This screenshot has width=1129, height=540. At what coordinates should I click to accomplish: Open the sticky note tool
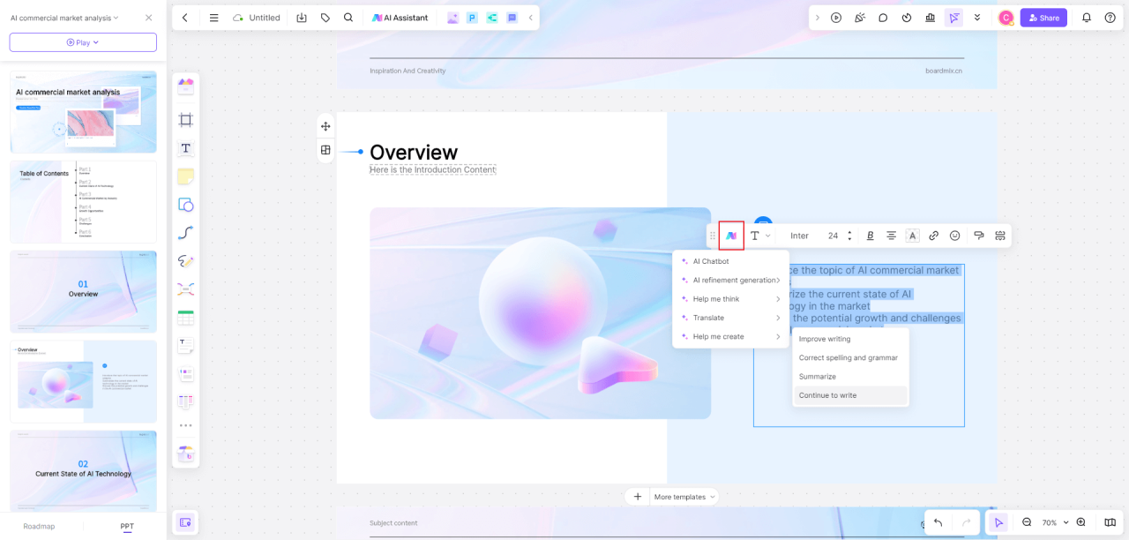tap(185, 176)
